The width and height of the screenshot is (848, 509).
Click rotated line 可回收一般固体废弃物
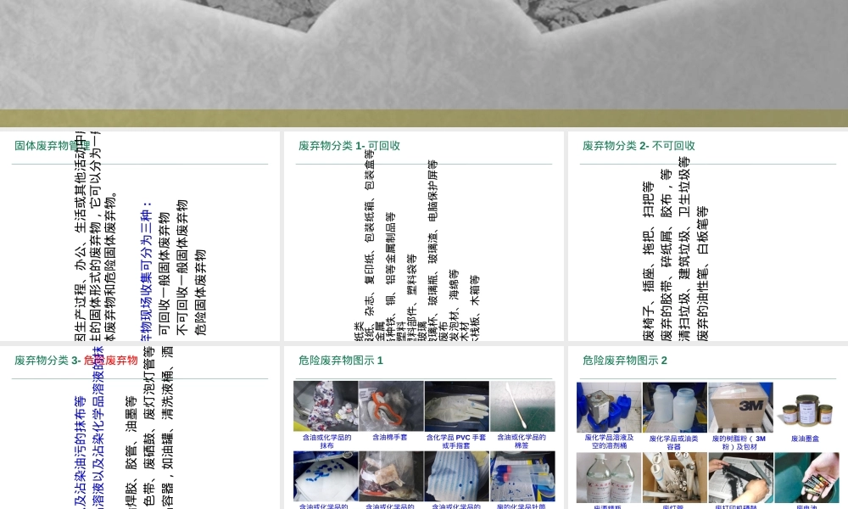[x=165, y=274]
